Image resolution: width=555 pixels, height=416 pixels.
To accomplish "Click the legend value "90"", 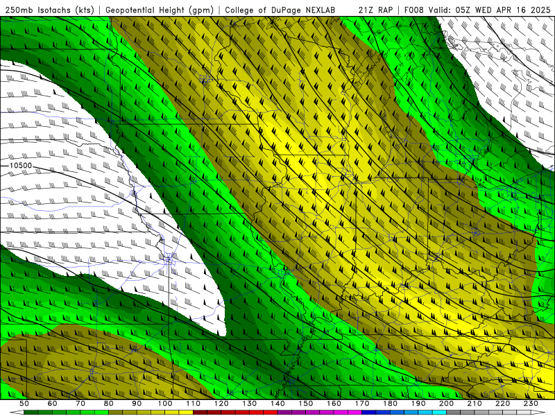I will (137, 404).
